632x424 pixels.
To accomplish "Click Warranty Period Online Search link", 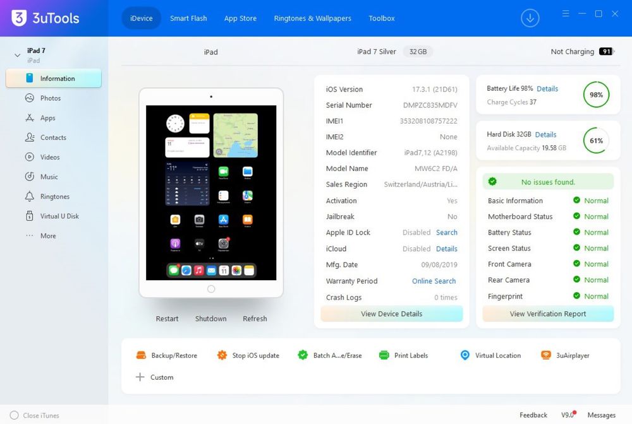I will (434, 281).
